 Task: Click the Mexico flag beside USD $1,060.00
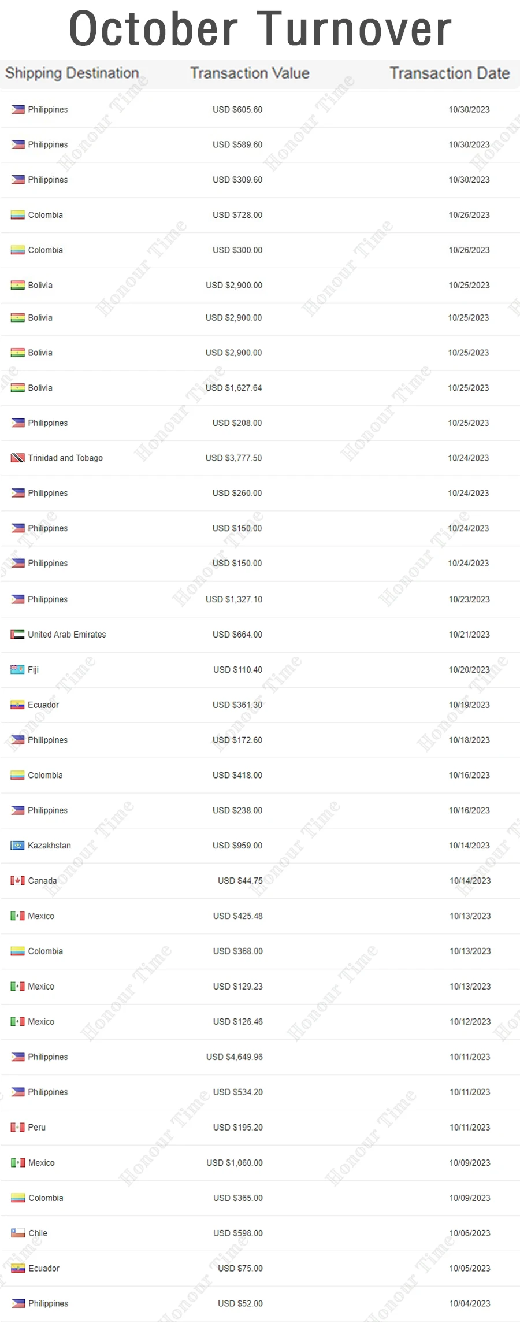[x=18, y=1162]
